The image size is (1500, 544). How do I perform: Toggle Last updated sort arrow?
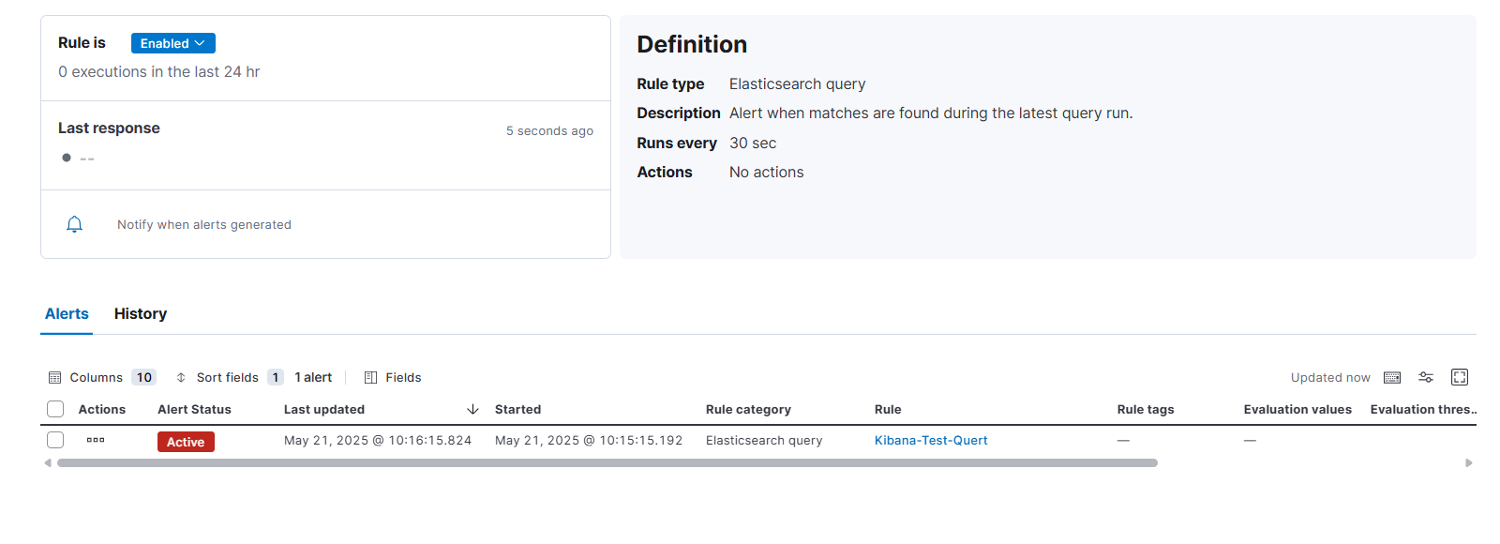click(472, 409)
